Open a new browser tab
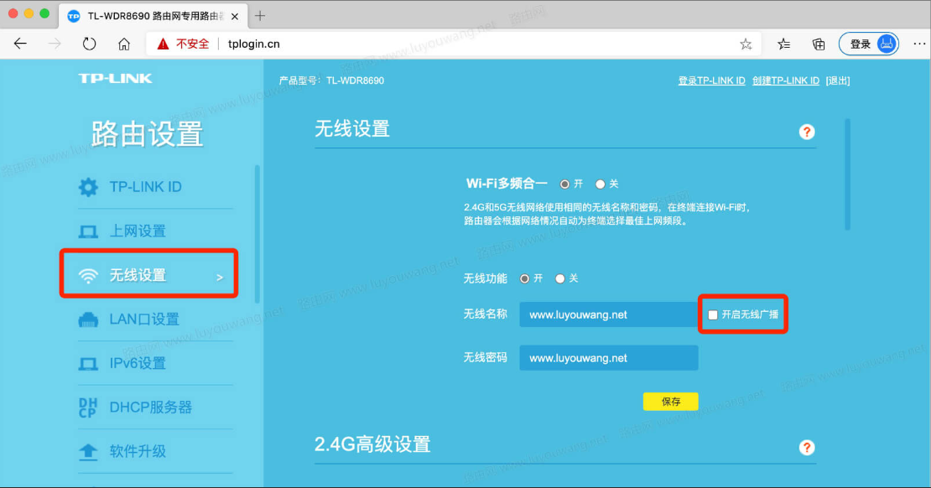 260,15
